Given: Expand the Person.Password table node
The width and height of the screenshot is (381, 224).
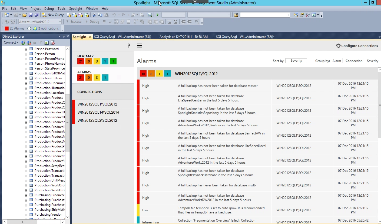Looking at the screenshot, I should click(26, 49).
